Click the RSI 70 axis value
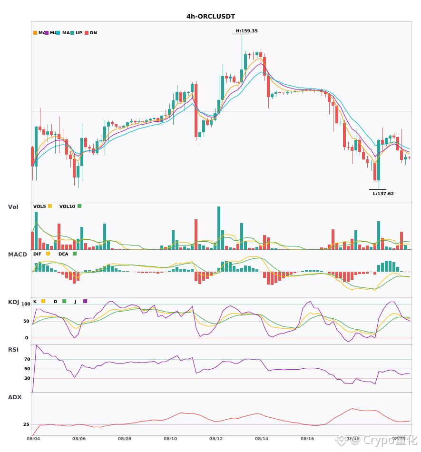The image size is (421, 452). click(x=27, y=359)
